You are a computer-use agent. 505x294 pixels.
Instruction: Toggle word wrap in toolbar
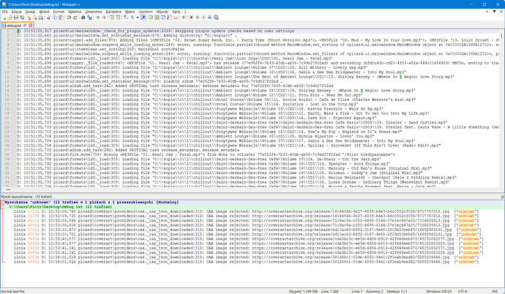126,18
